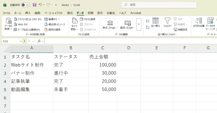Select the 通貨 (English) data type
This screenshot has height=113, width=217.
coord(127,24)
